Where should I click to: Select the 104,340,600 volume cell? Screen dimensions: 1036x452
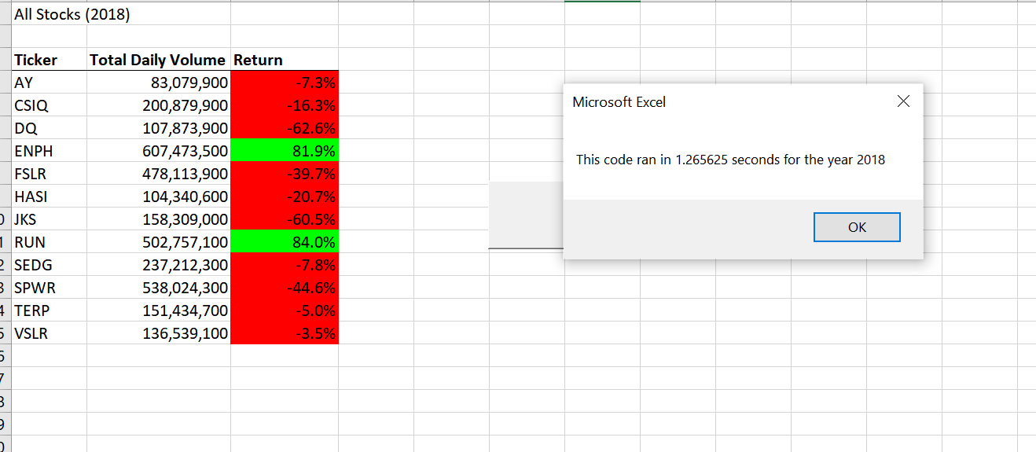(x=159, y=197)
